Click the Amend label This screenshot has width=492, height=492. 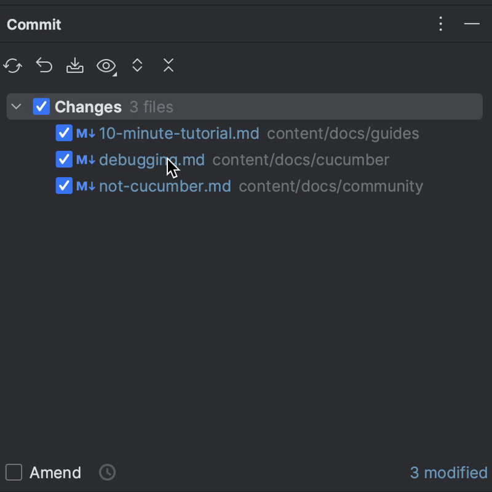pos(55,472)
